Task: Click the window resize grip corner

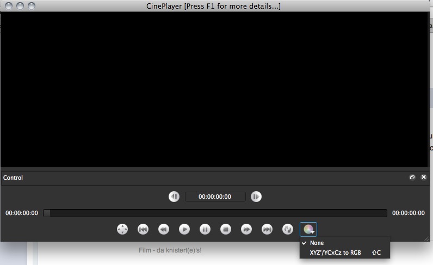Action: [427, 238]
